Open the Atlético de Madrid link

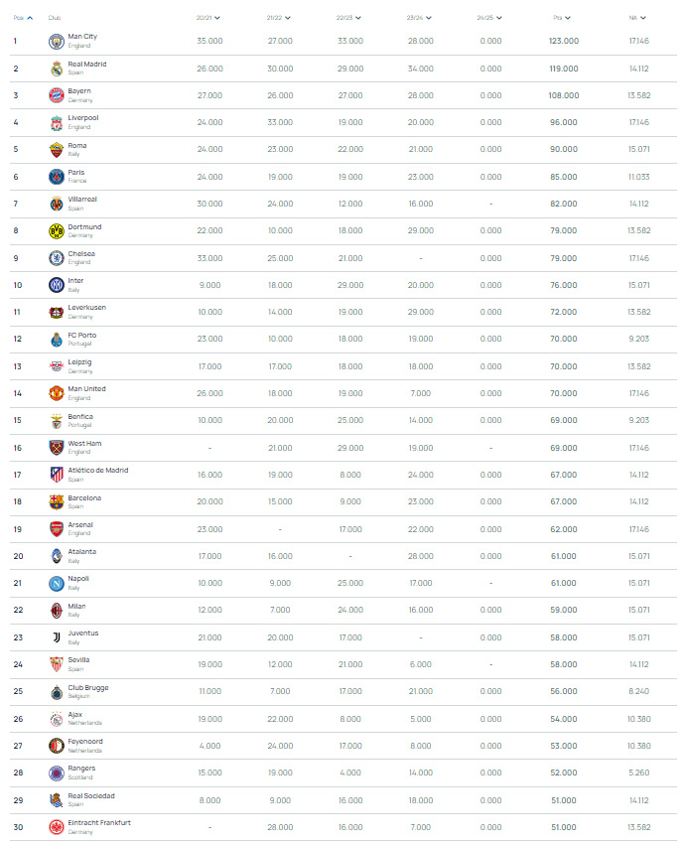(x=97, y=471)
